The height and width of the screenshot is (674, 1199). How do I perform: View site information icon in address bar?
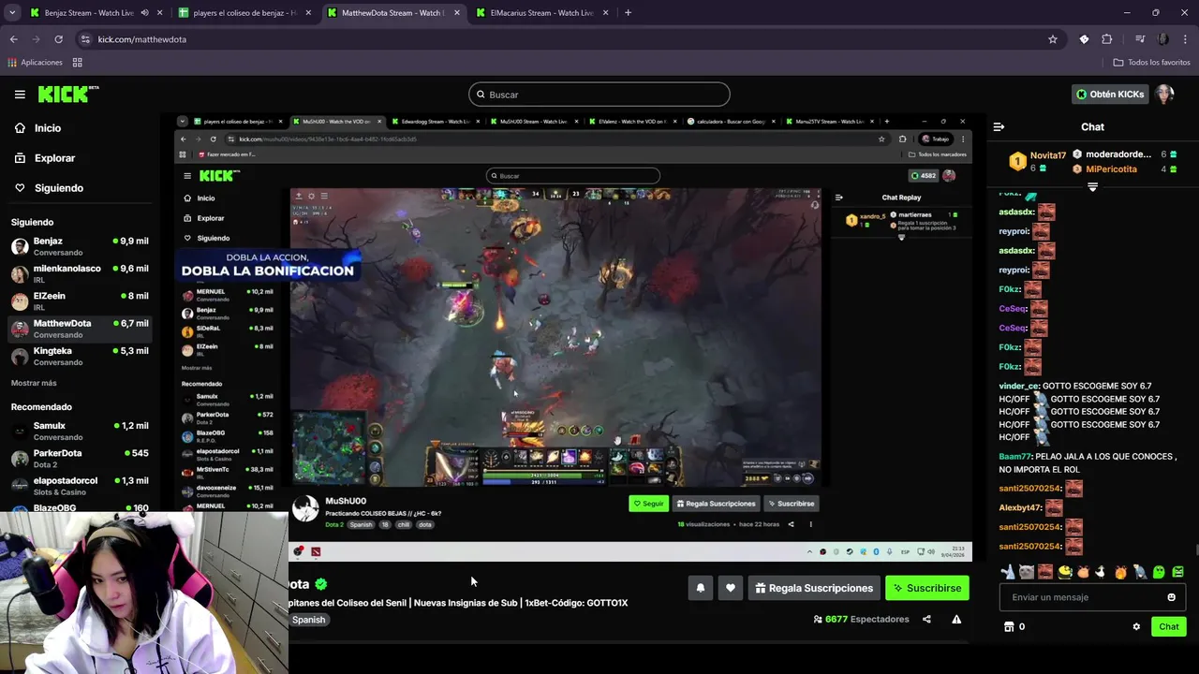click(85, 39)
